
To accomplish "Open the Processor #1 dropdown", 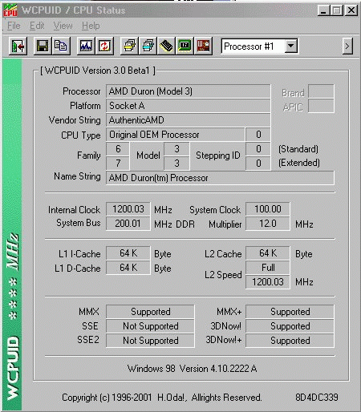I will [291, 46].
